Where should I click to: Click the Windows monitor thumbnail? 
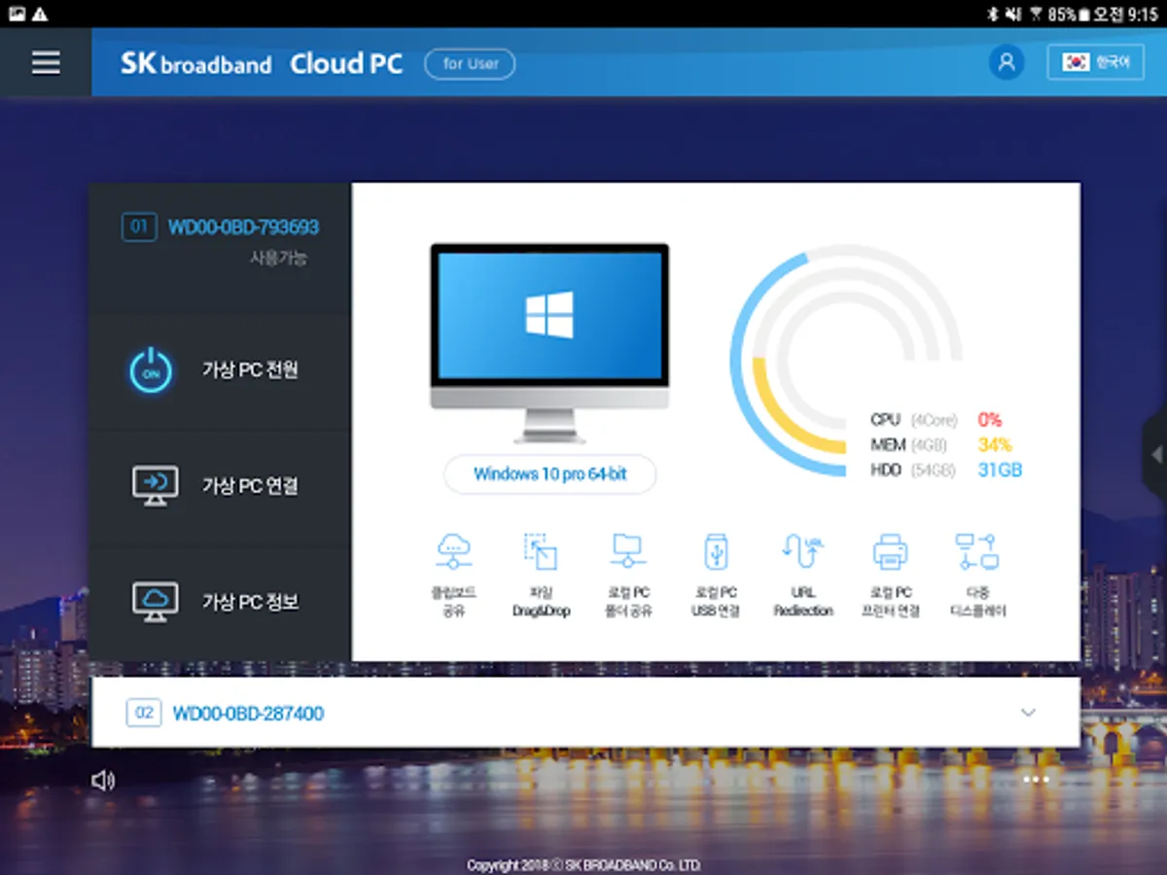549,342
